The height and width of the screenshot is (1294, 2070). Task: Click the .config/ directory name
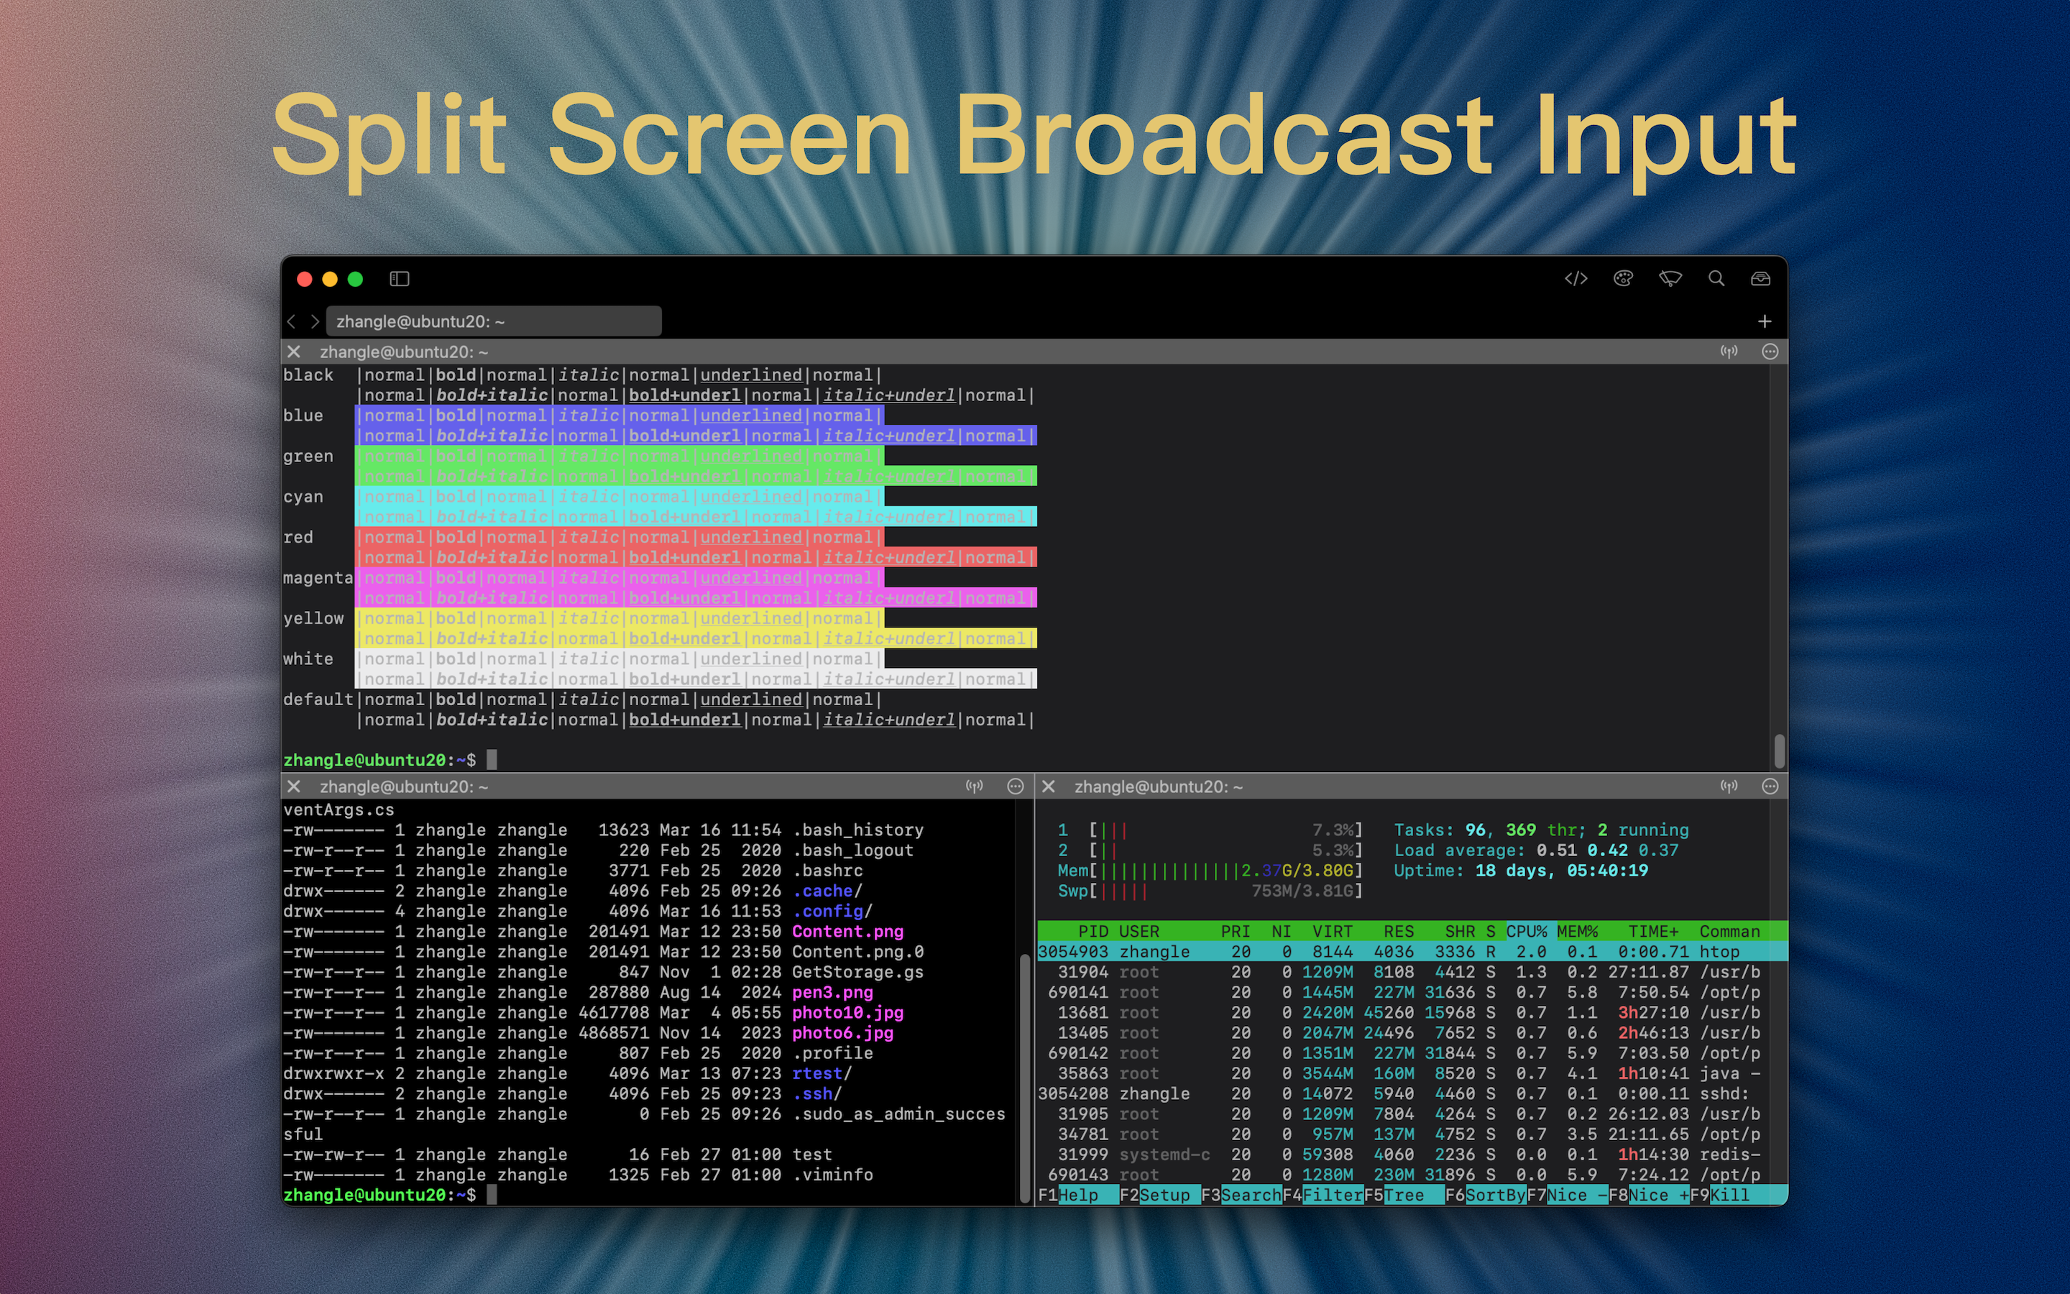832,912
